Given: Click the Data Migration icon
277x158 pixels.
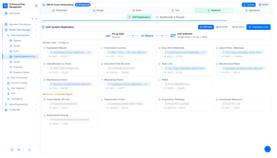Looking at the screenshot, I should coord(8,88).
